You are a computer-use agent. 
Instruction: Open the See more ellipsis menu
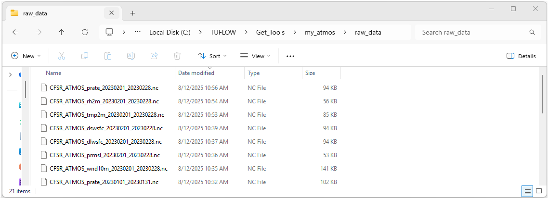pos(290,56)
